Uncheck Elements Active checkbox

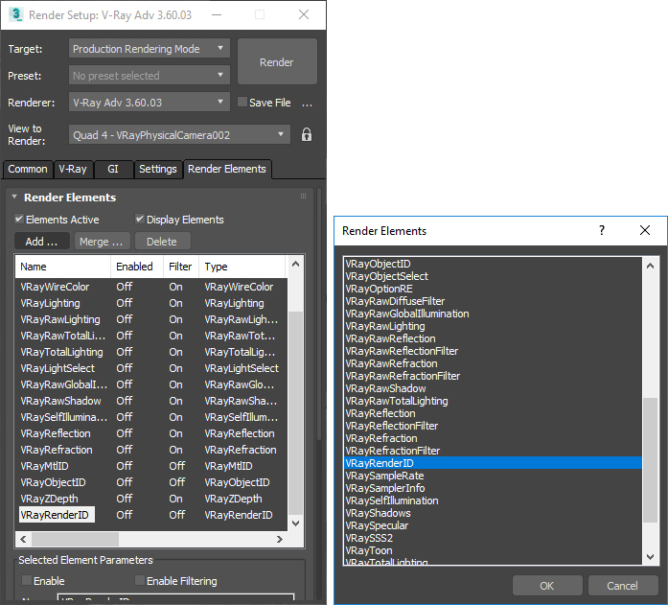point(19,219)
